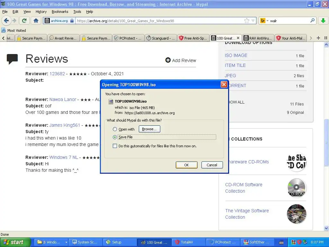Viewport: 329px width, 247px height.
Task: Click the ITEM TILE download option
Action: [x=235, y=65]
